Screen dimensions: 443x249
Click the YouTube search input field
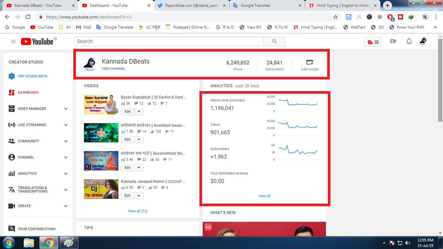[169, 41]
